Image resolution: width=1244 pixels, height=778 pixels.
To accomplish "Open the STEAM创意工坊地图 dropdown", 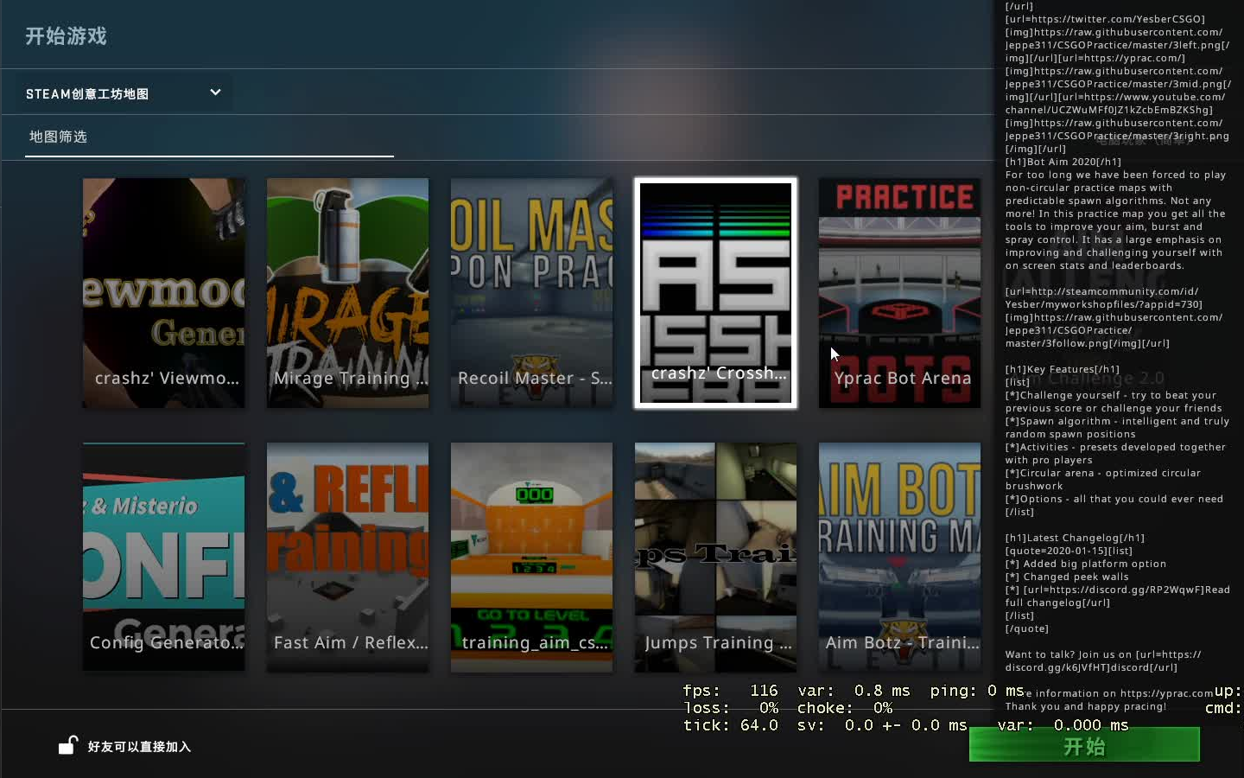I will tap(124, 93).
